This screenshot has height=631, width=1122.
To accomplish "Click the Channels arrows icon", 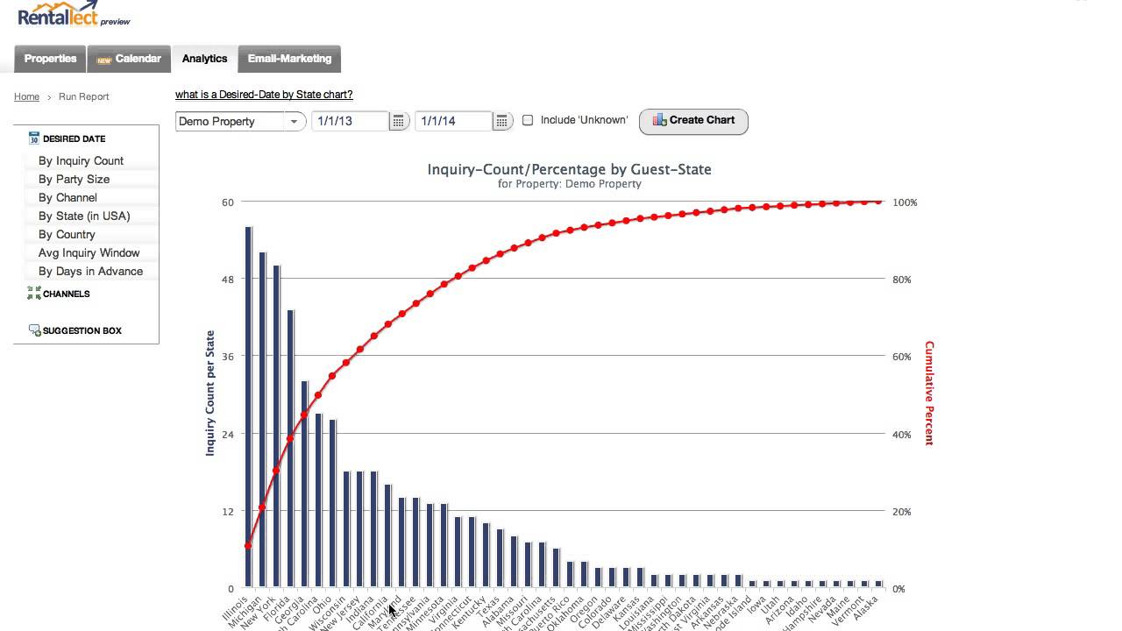I will point(34,294).
